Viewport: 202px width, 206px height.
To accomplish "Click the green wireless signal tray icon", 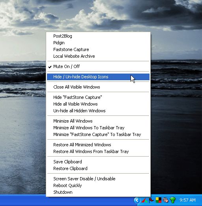I will click(x=173, y=200).
